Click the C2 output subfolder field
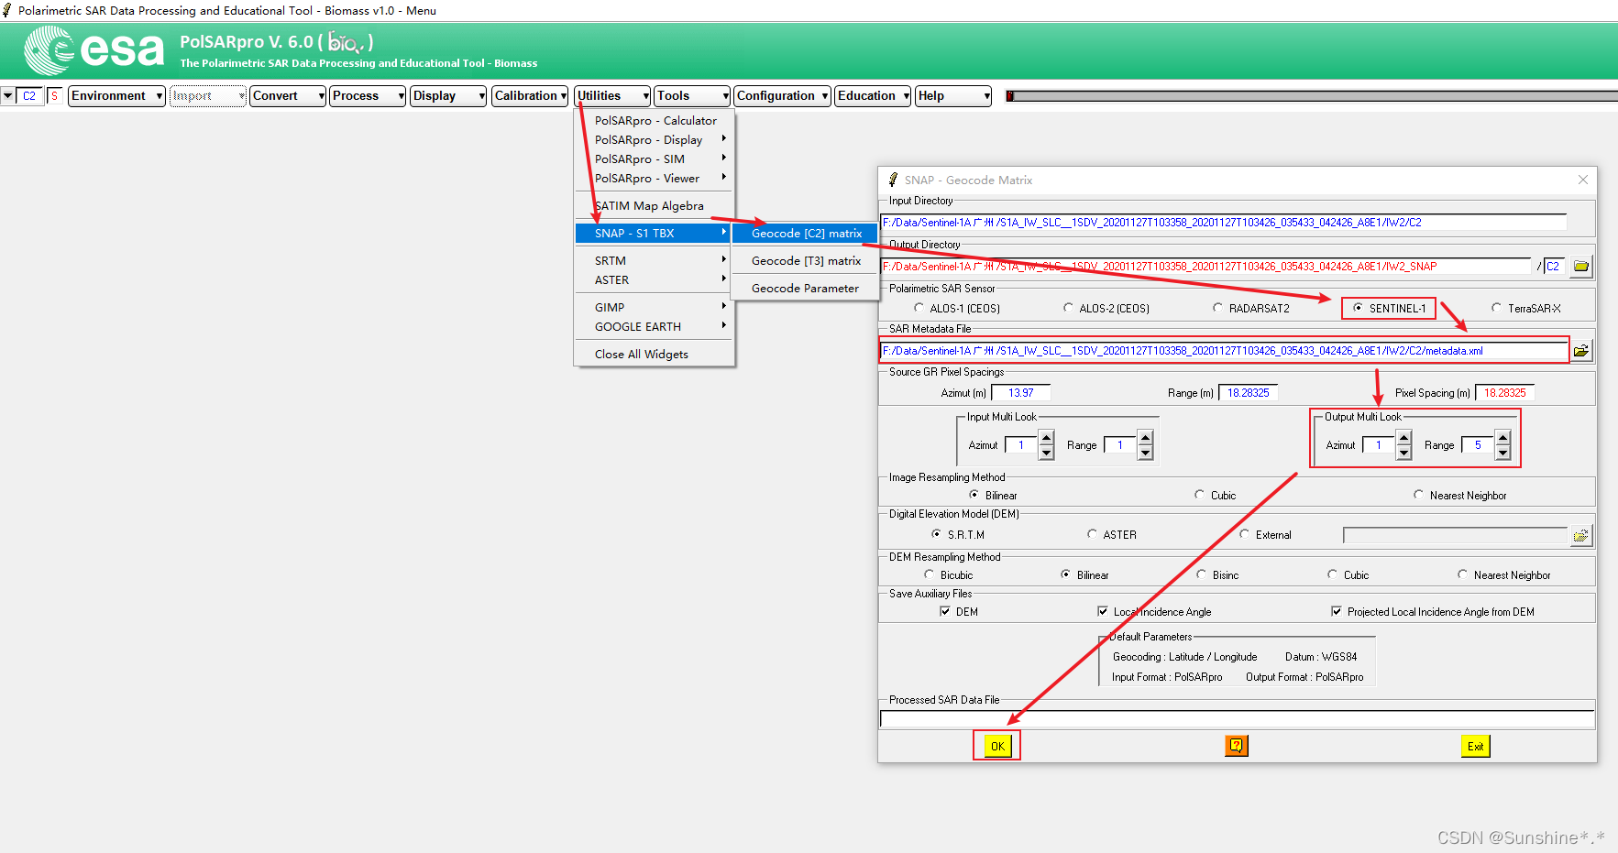 coord(1555,267)
